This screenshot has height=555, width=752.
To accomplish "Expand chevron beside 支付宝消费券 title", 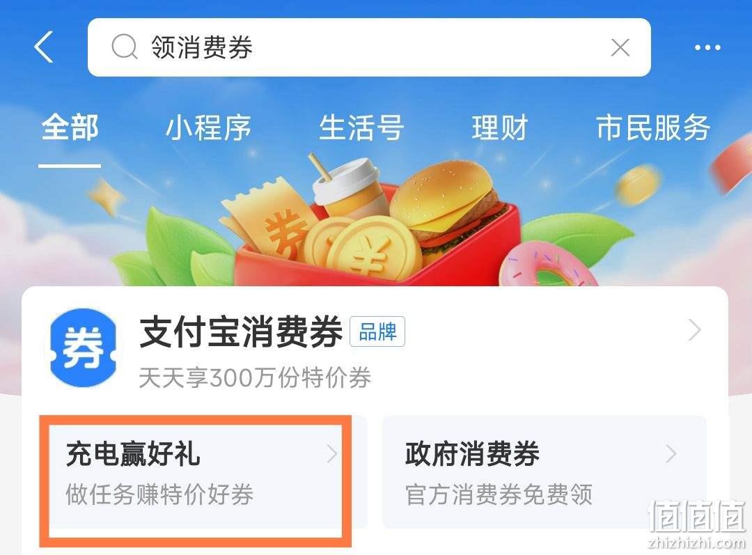I will tap(694, 330).
